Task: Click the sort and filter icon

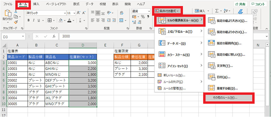Action: pyautogui.click(x=226, y=11)
